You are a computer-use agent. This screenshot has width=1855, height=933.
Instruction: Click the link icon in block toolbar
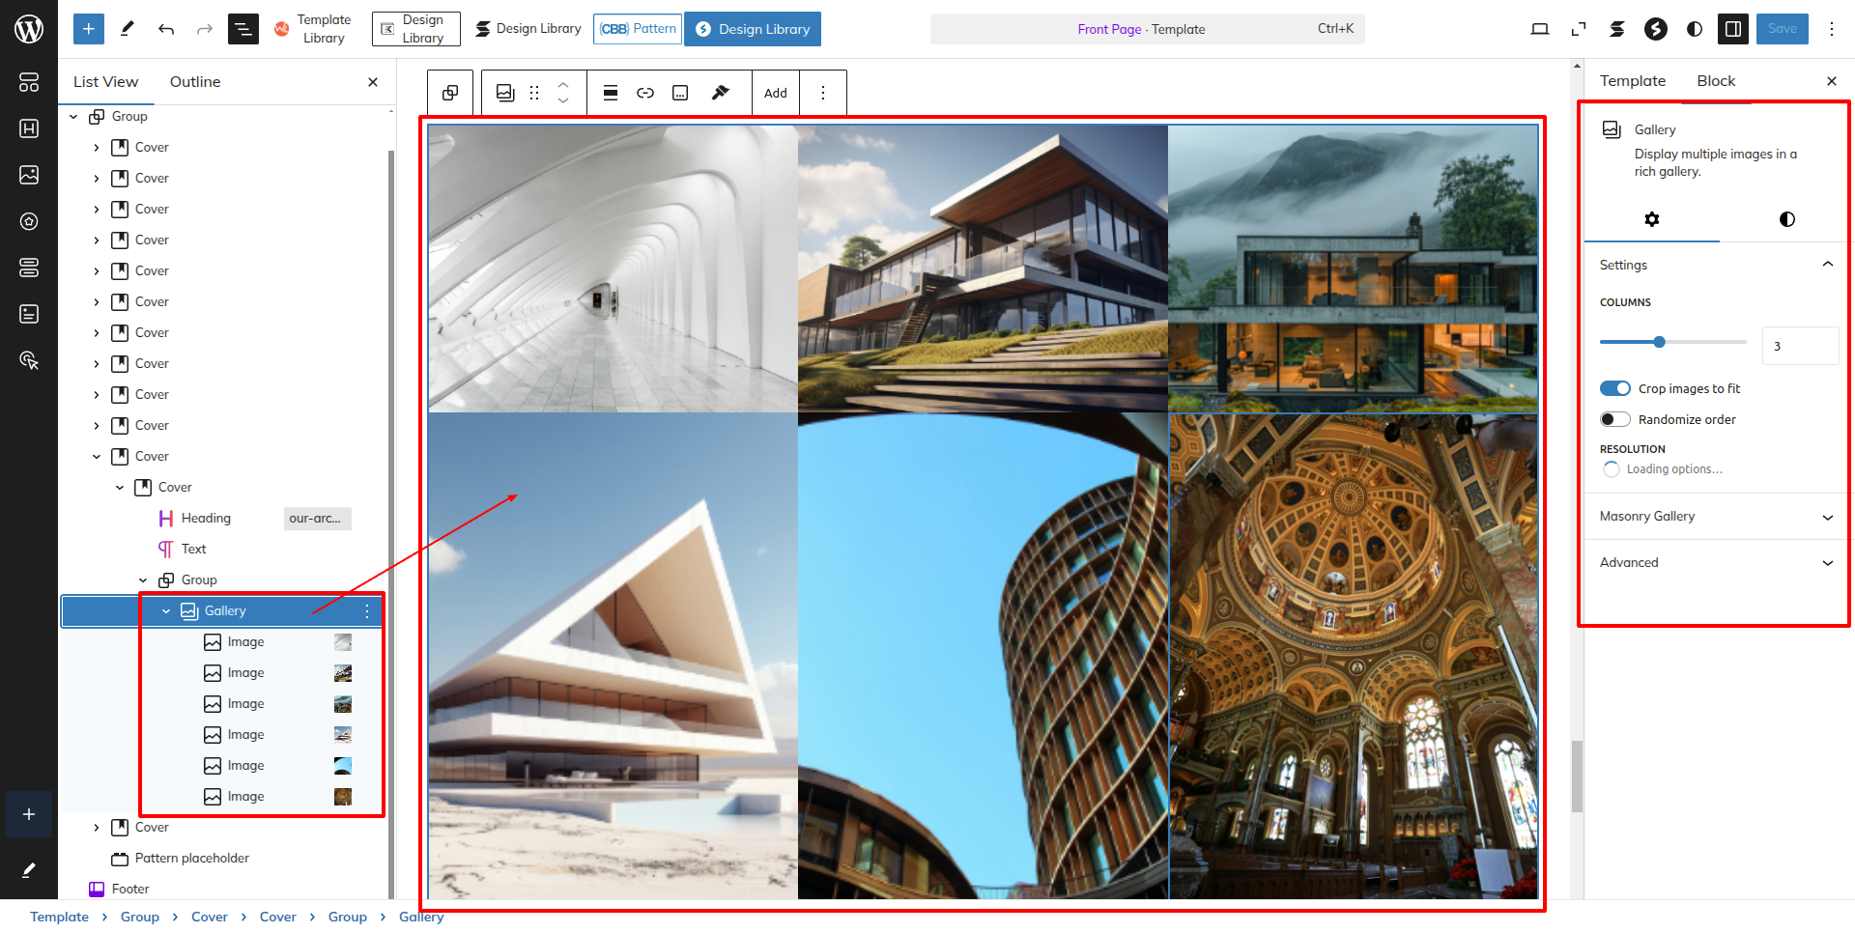point(645,93)
